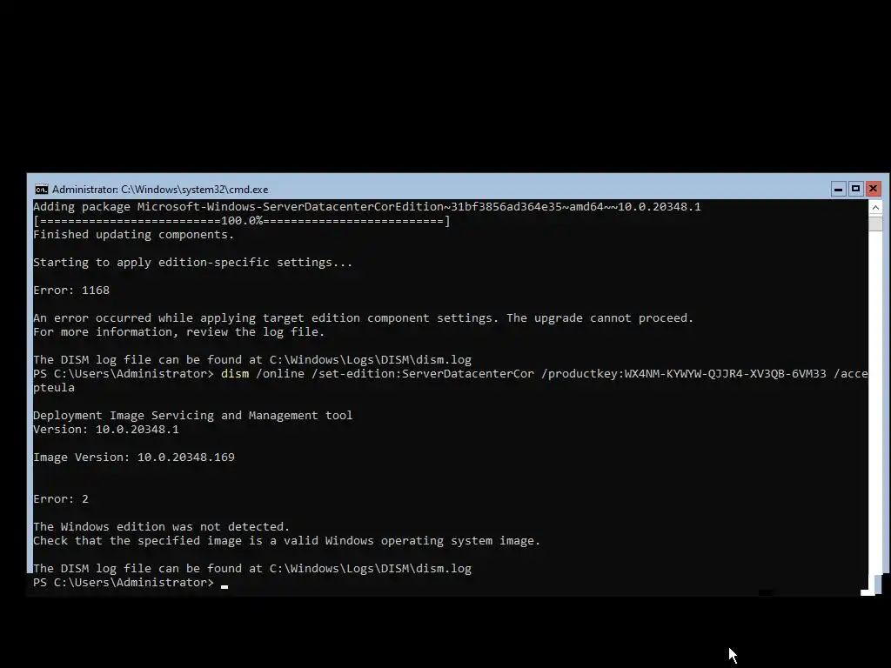Click 'An error occurred while applying target edition' line
Image resolution: width=891 pixels, height=668 pixels.
(363, 318)
